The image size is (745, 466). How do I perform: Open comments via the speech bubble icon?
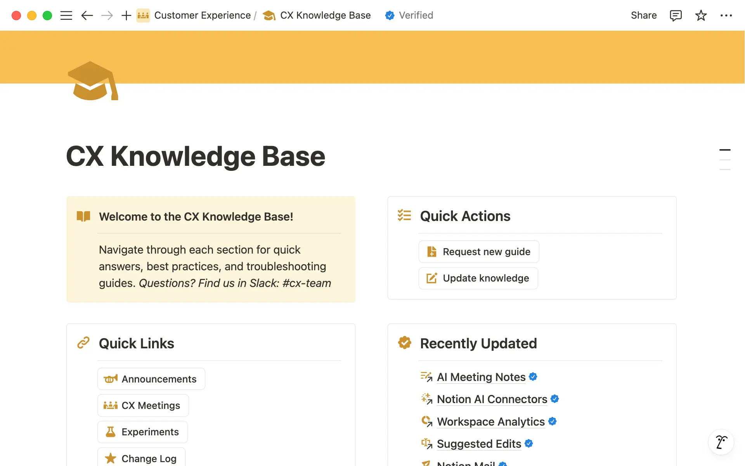(x=676, y=15)
